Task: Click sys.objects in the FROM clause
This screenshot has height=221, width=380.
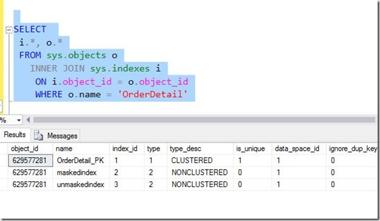Action: 77,56
